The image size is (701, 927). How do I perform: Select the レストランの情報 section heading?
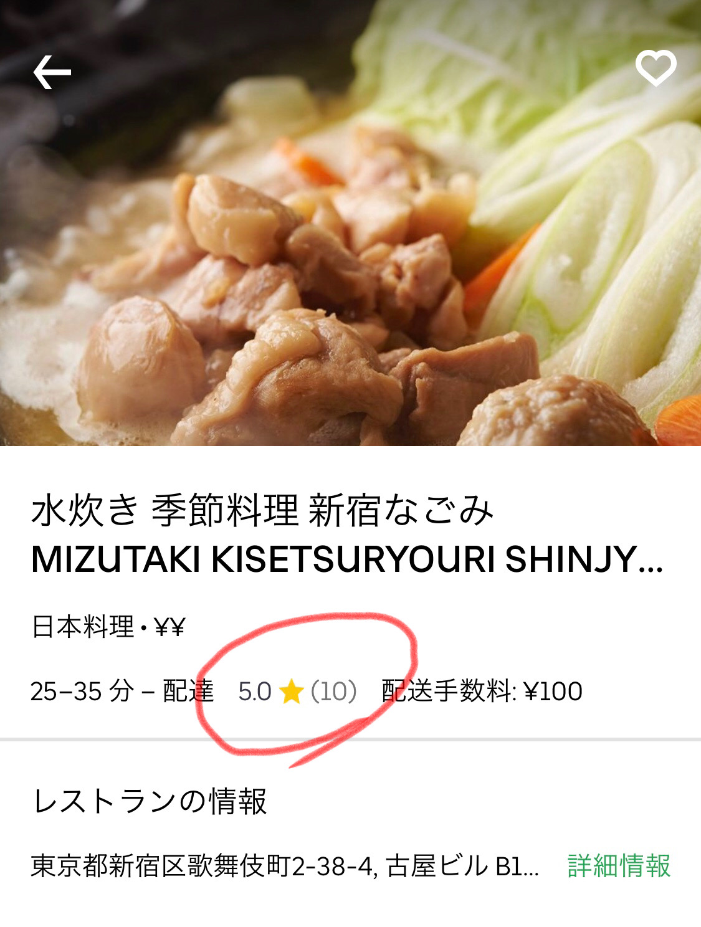click(x=150, y=801)
